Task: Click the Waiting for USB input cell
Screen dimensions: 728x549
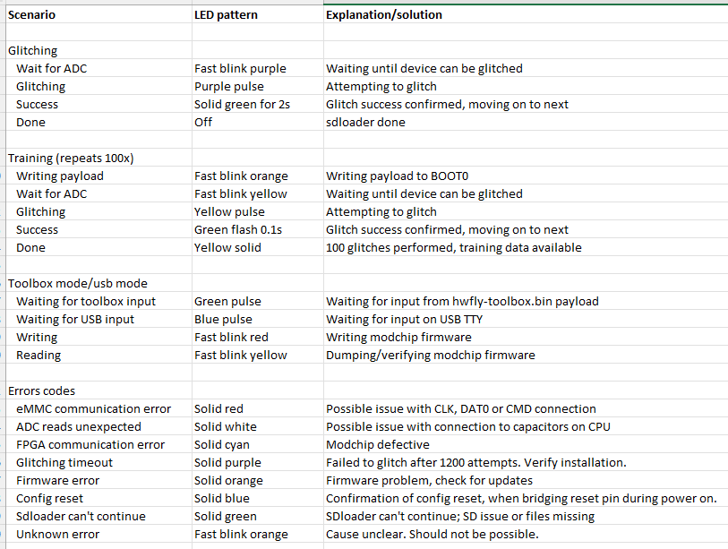Action: [x=98, y=319]
